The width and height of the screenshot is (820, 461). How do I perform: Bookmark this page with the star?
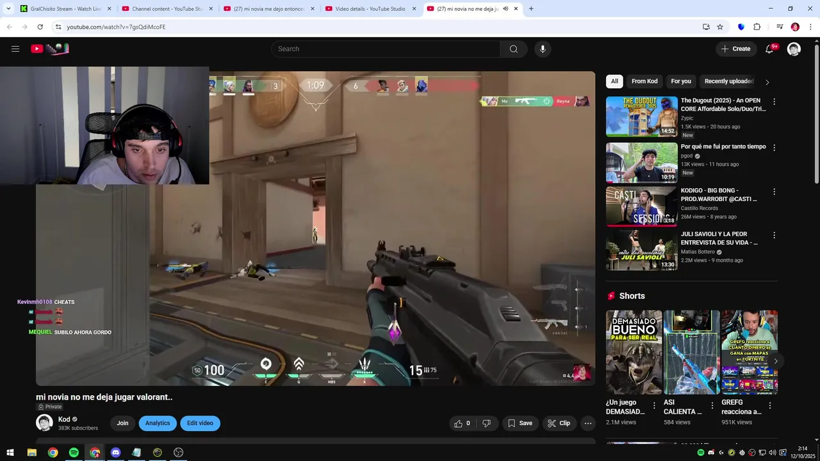[720, 27]
